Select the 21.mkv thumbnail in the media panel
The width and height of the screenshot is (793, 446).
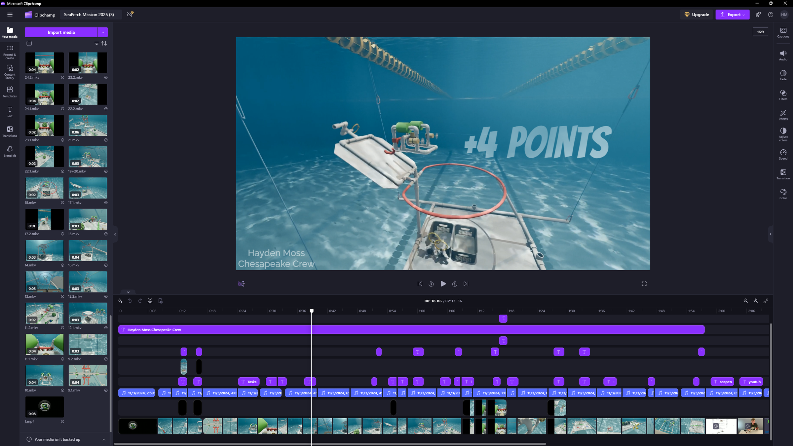coord(88,125)
